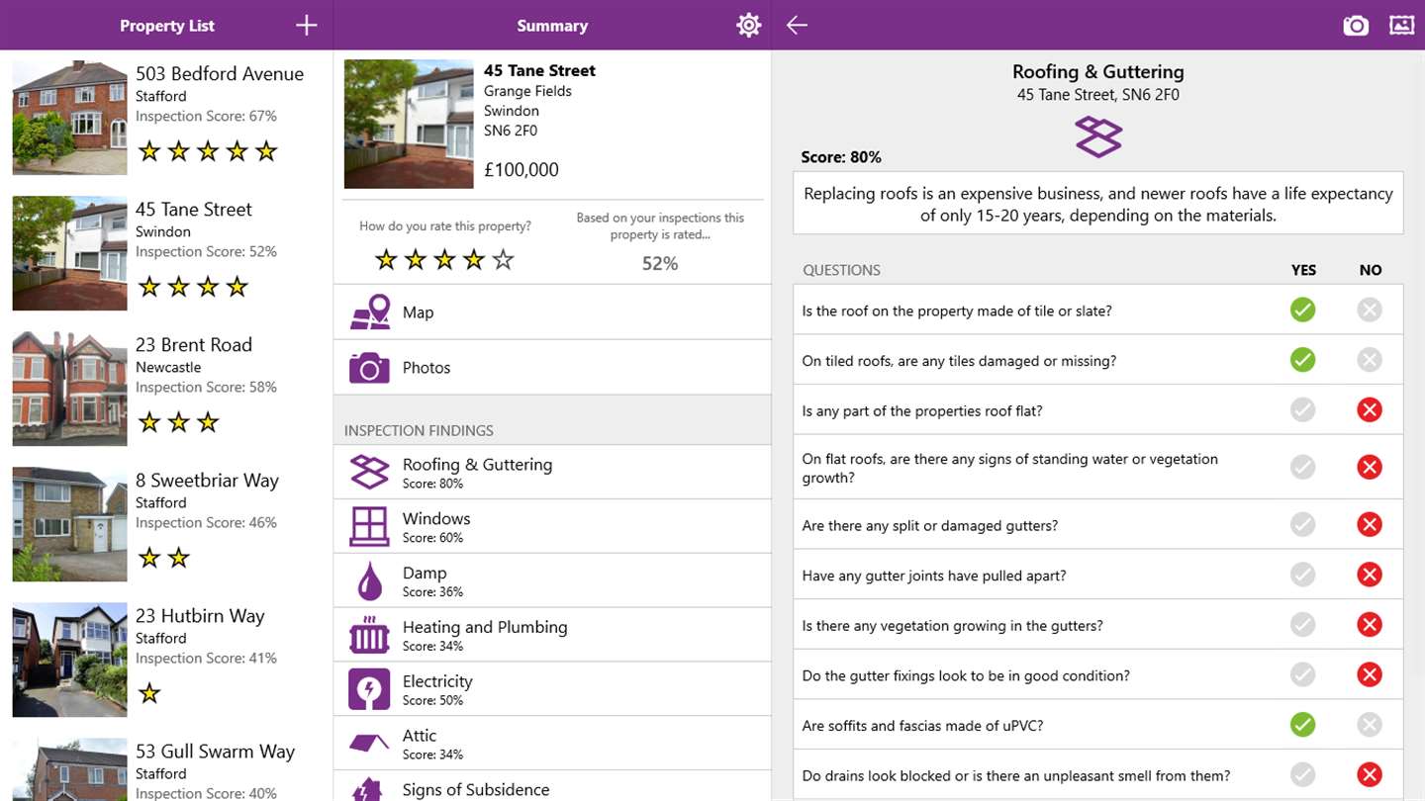Image resolution: width=1425 pixels, height=801 pixels.
Task: Set the fifth empty star rating
Action: 504,260
